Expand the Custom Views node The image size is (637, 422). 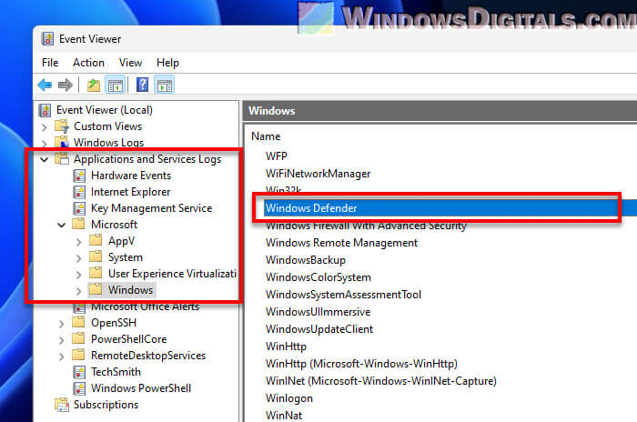point(45,127)
